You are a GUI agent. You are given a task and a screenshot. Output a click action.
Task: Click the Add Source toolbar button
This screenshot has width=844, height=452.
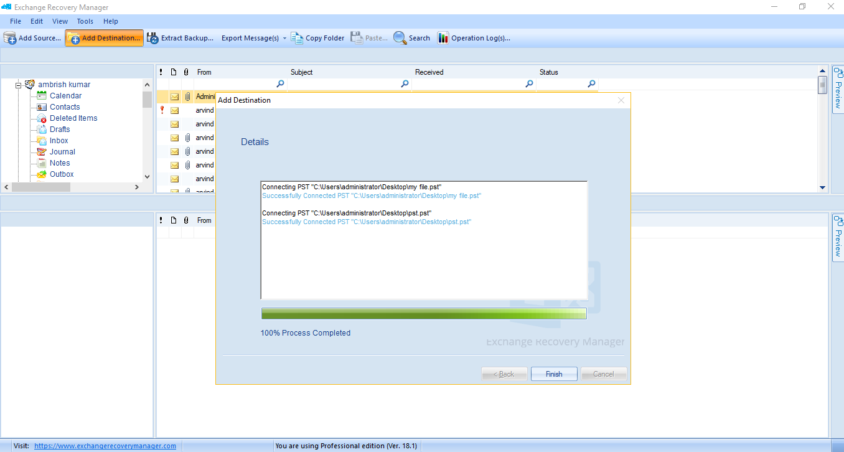pyautogui.click(x=32, y=38)
